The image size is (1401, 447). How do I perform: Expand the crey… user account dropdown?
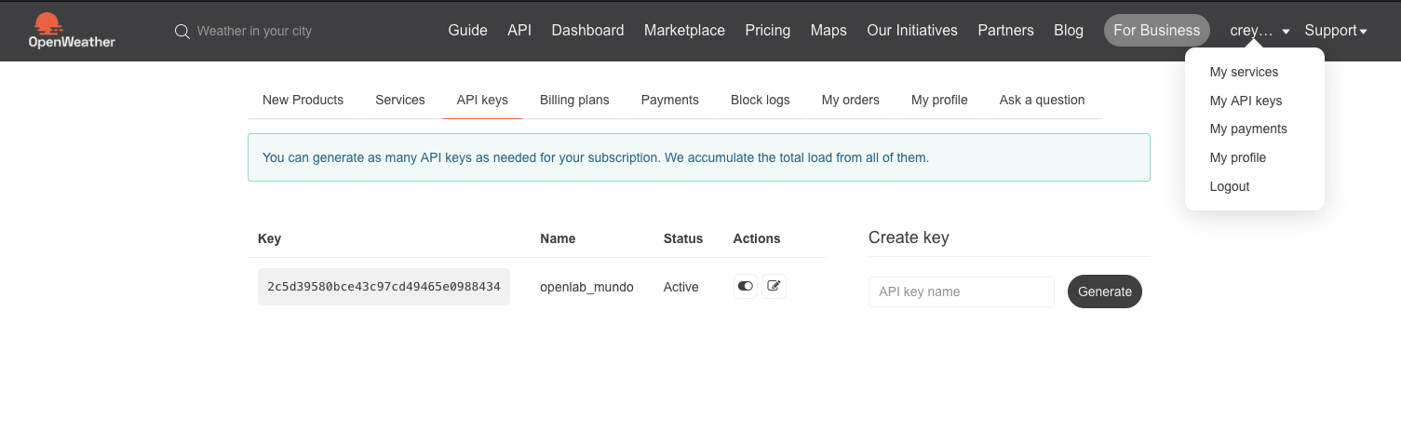(x=1260, y=31)
